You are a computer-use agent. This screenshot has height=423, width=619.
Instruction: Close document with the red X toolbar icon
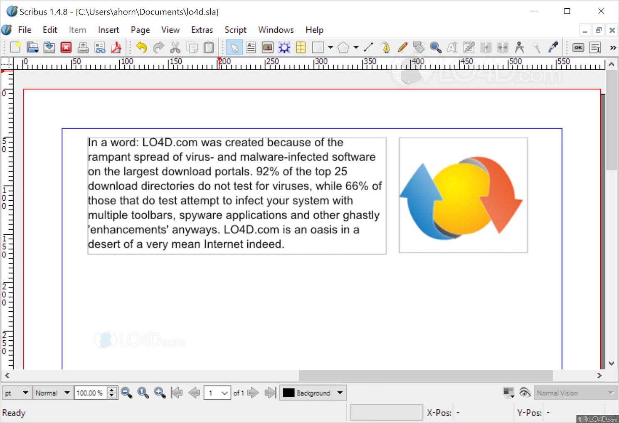tap(66, 47)
